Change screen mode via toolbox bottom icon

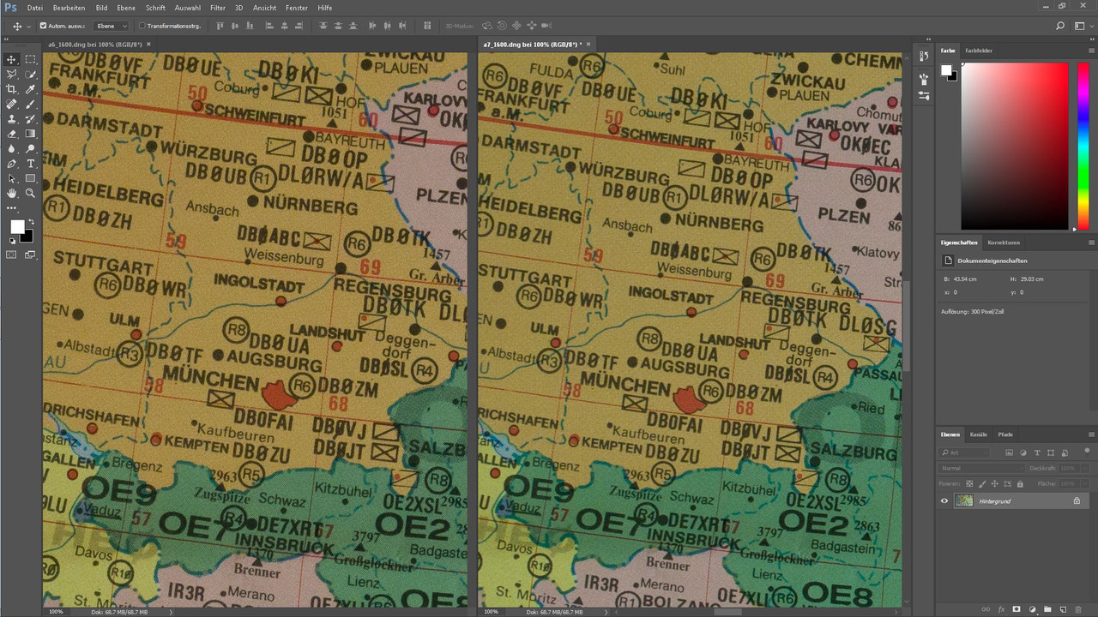pyautogui.click(x=31, y=255)
